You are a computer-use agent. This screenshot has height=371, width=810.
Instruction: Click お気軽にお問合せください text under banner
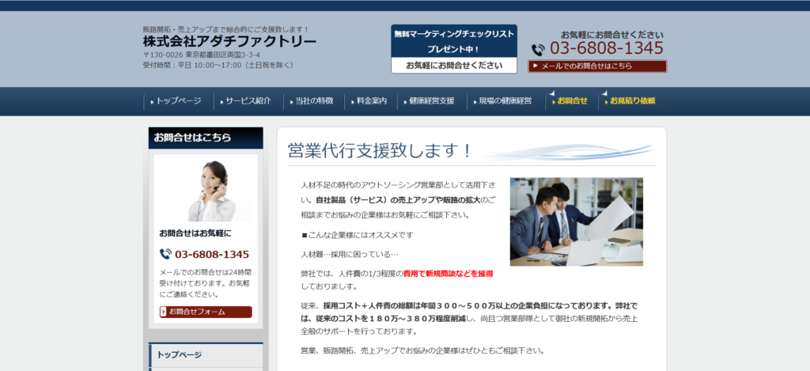pos(454,66)
